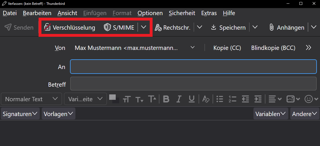Viewport: 320px width, 146px height.
Task: Increase text indent
Action: click(x=258, y=99)
